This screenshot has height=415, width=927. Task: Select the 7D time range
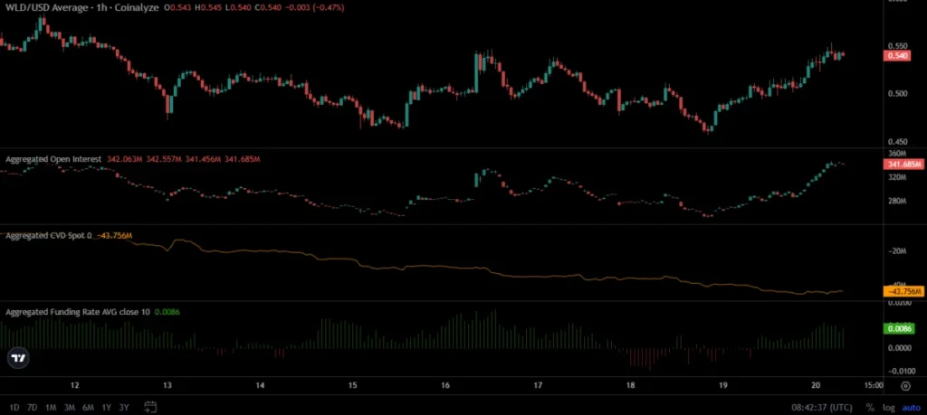tap(33, 408)
